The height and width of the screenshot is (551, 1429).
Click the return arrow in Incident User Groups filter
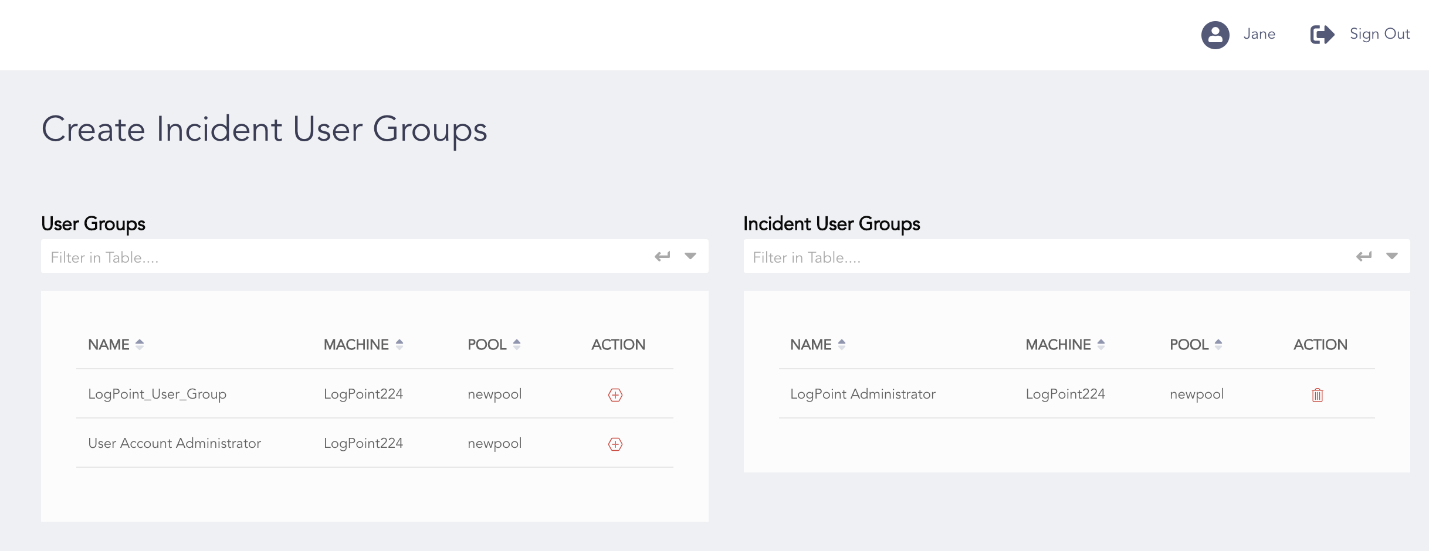[1364, 256]
